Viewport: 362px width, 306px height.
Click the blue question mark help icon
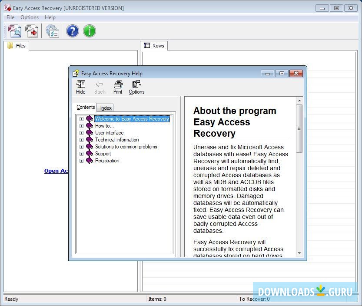pyautogui.click(x=73, y=31)
